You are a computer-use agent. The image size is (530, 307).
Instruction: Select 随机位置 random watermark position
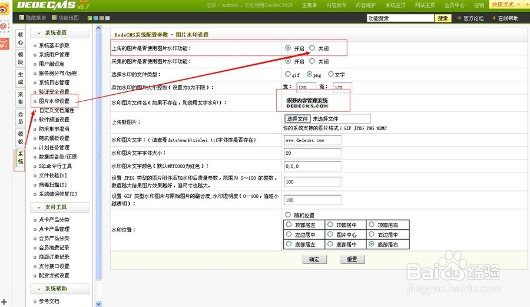pos(287,214)
